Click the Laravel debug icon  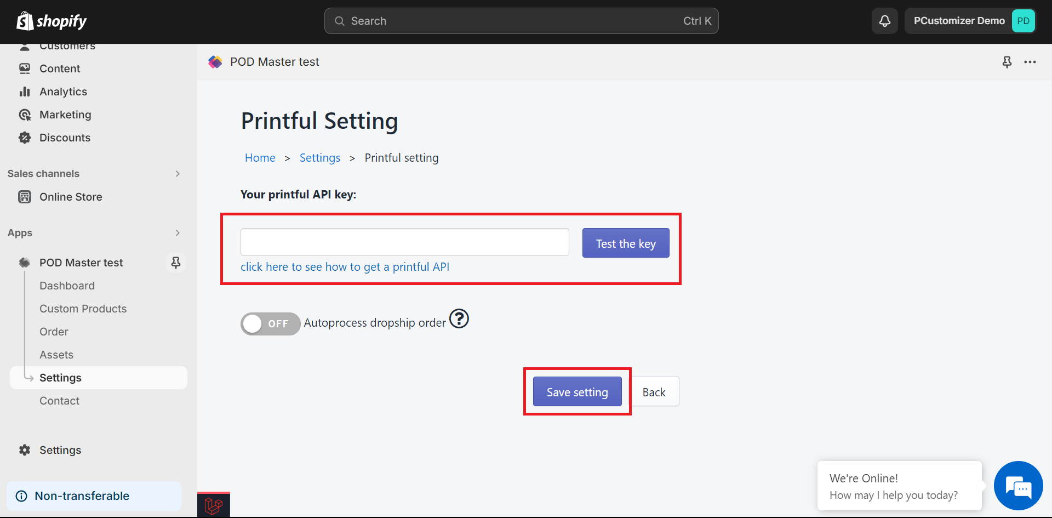pyautogui.click(x=214, y=505)
